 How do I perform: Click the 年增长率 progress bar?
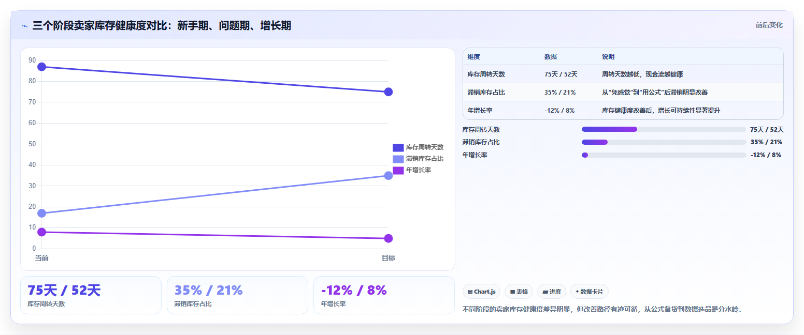(664, 155)
